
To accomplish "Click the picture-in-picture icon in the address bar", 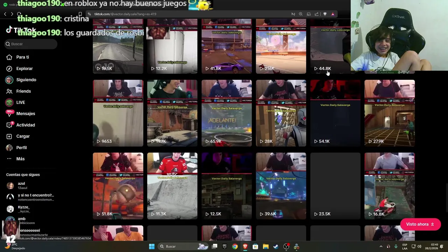I will pos(309,14).
